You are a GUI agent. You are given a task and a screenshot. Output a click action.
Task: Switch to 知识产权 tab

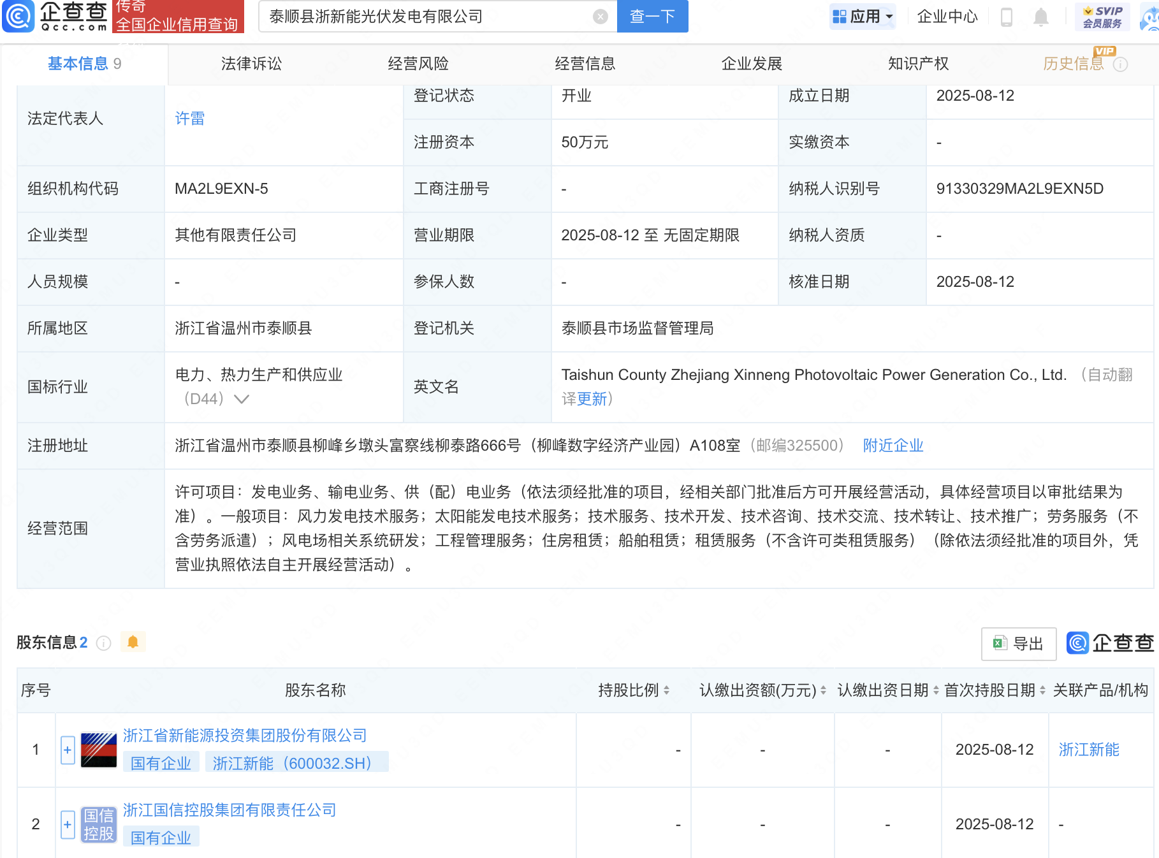(918, 64)
